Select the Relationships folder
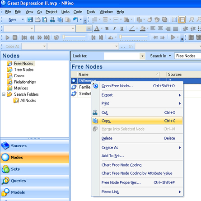This screenshot has height=201, width=201. click(25, 82)
